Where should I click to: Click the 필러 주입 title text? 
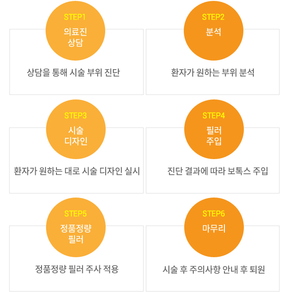(214, 136)
